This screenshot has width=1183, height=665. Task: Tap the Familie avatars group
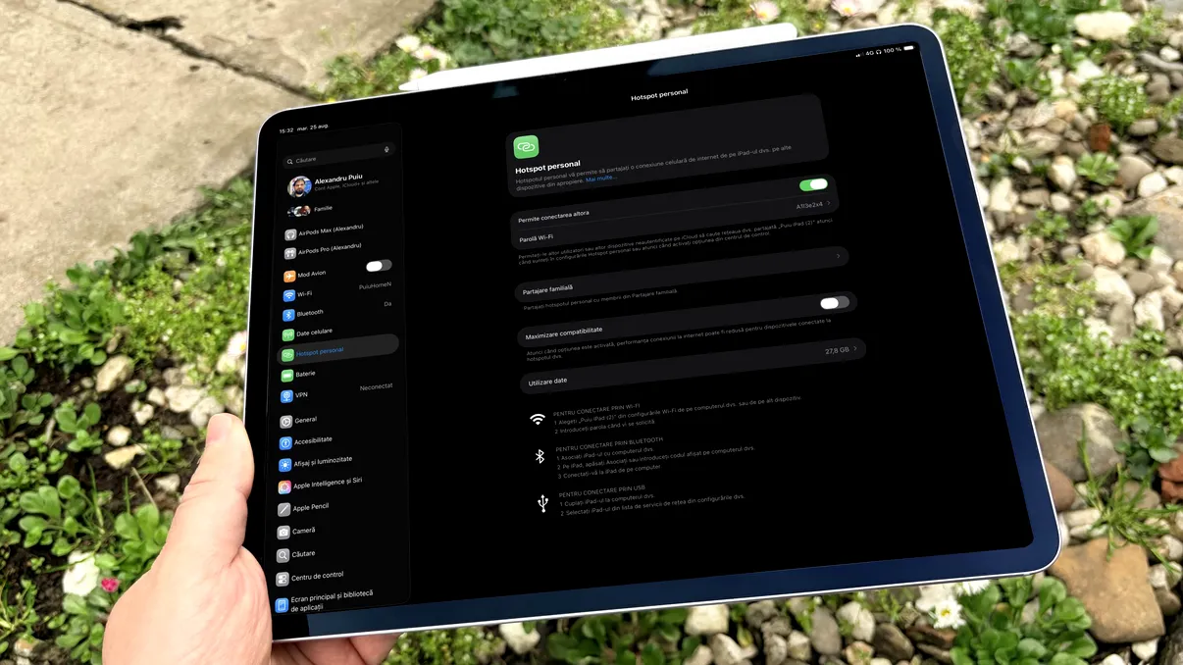point(299,211)
